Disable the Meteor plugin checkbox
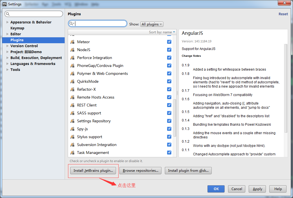 [x=169, y=42]
